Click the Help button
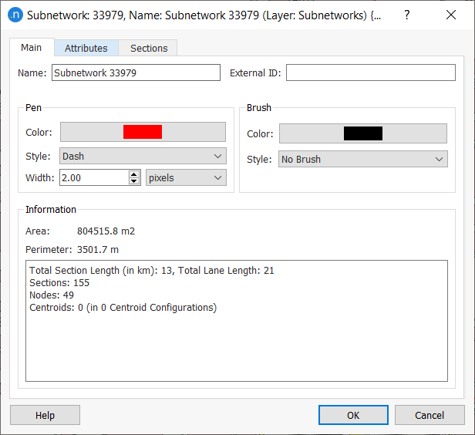The width and height of the screenshot is (475, 435). coord(45,415)
